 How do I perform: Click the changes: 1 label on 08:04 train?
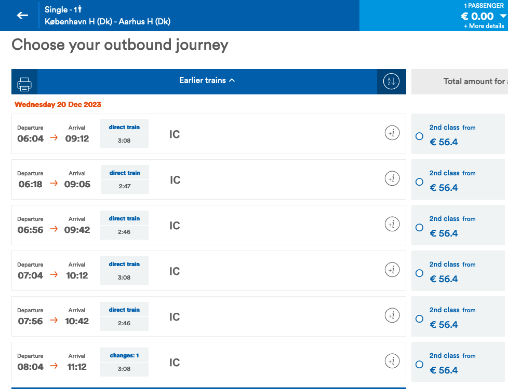click(124, 356)
